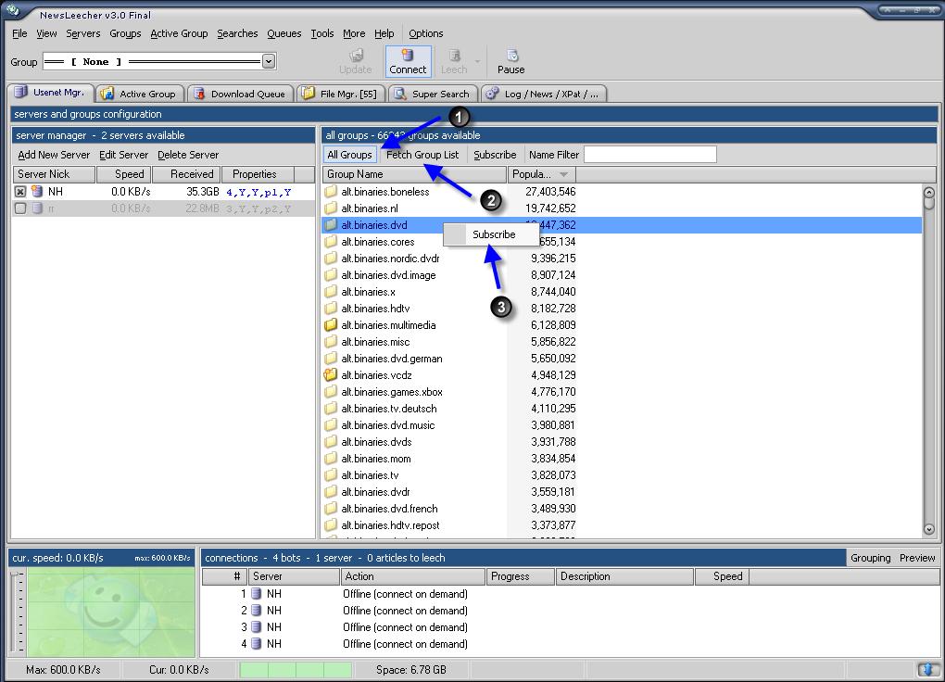The height and width of the screenshot is (682, 945).
Task: Expand the Leech button dropdown arrow
Action: 478,62
